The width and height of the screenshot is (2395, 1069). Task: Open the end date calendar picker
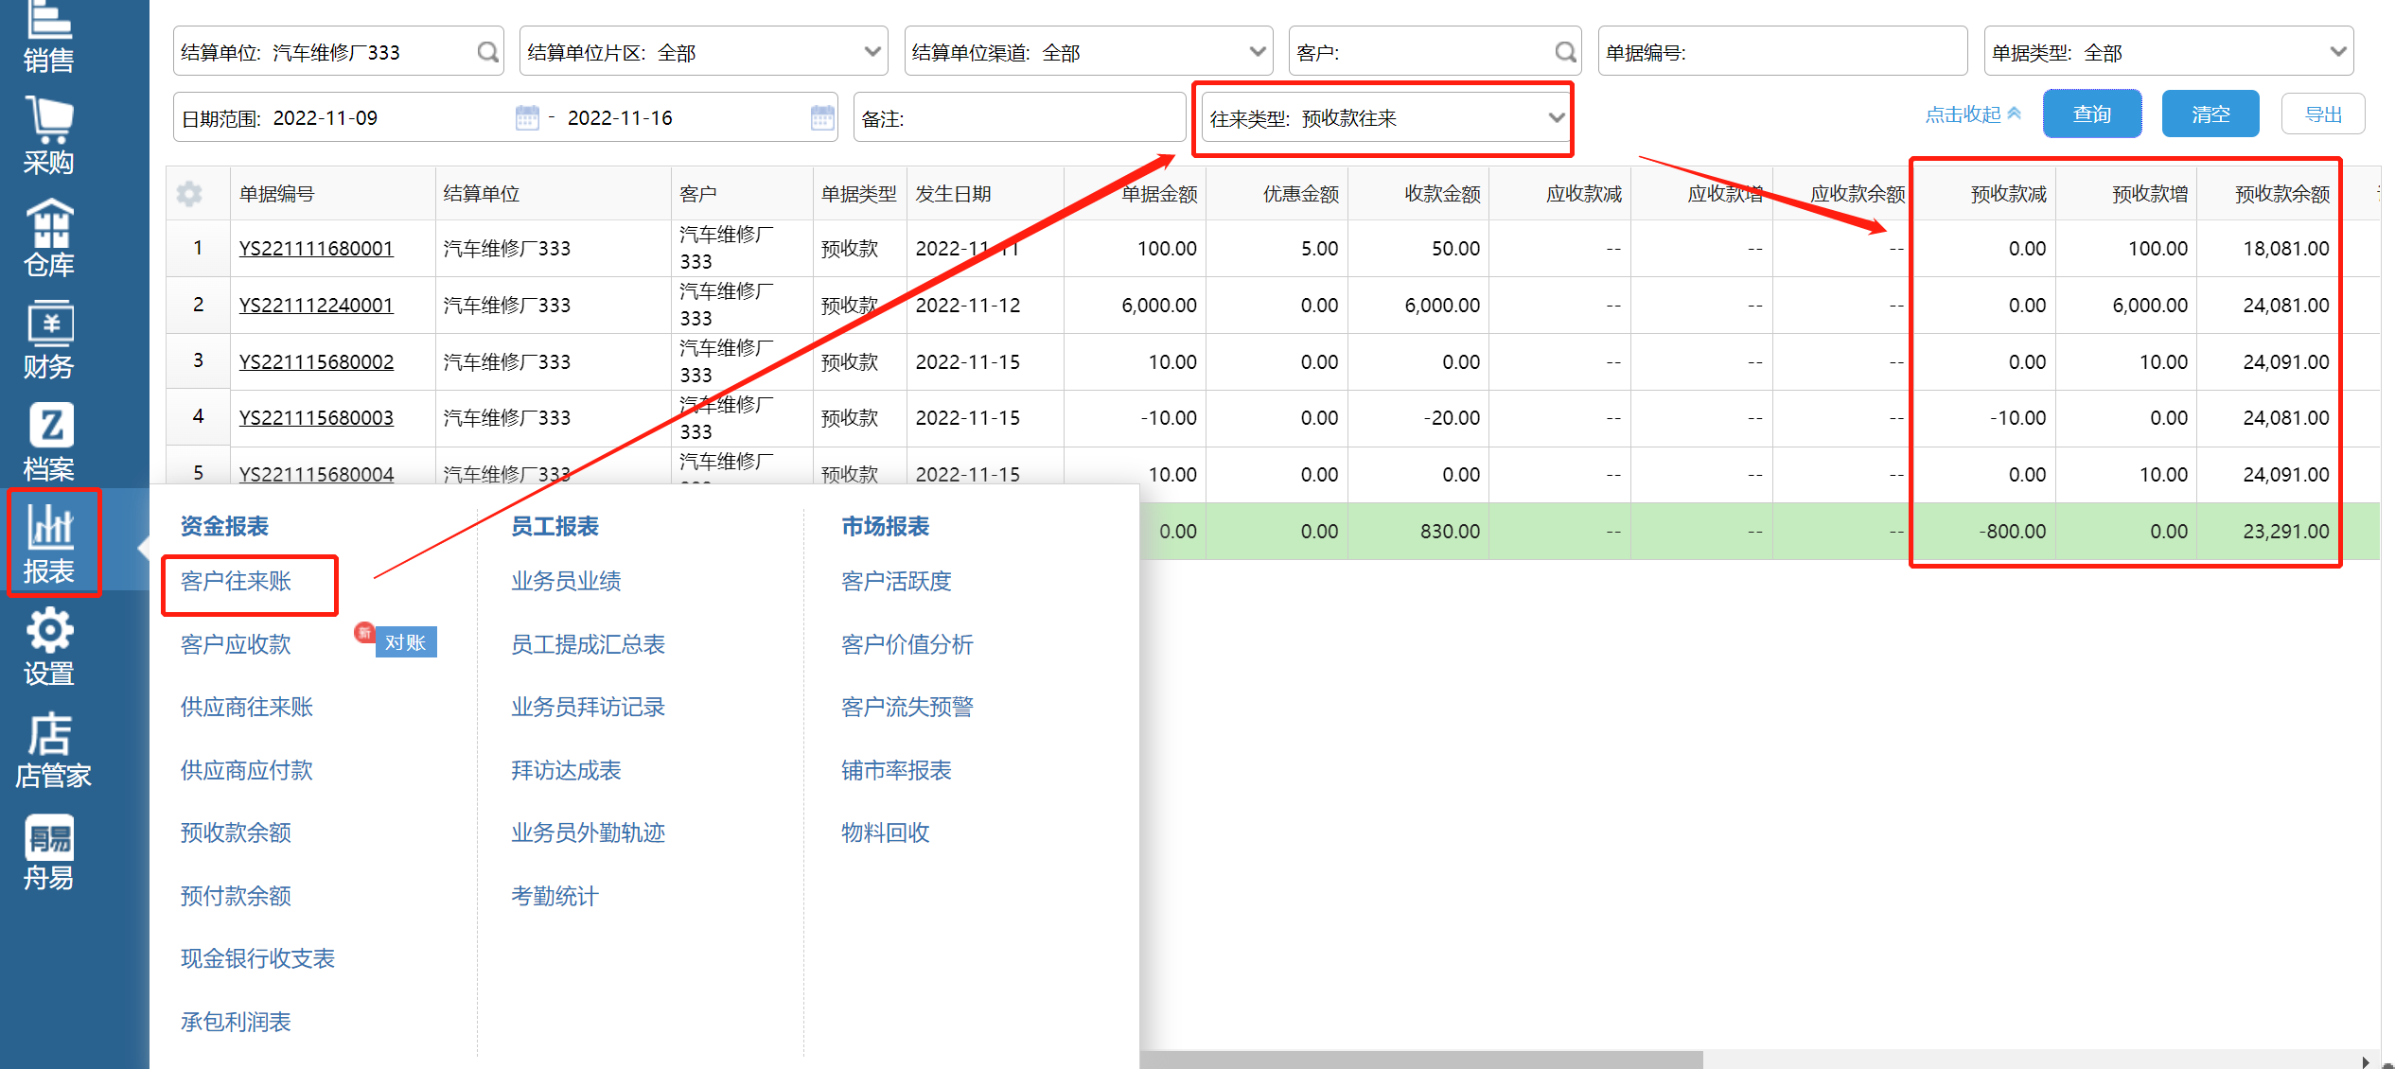[x=822, y=117]
